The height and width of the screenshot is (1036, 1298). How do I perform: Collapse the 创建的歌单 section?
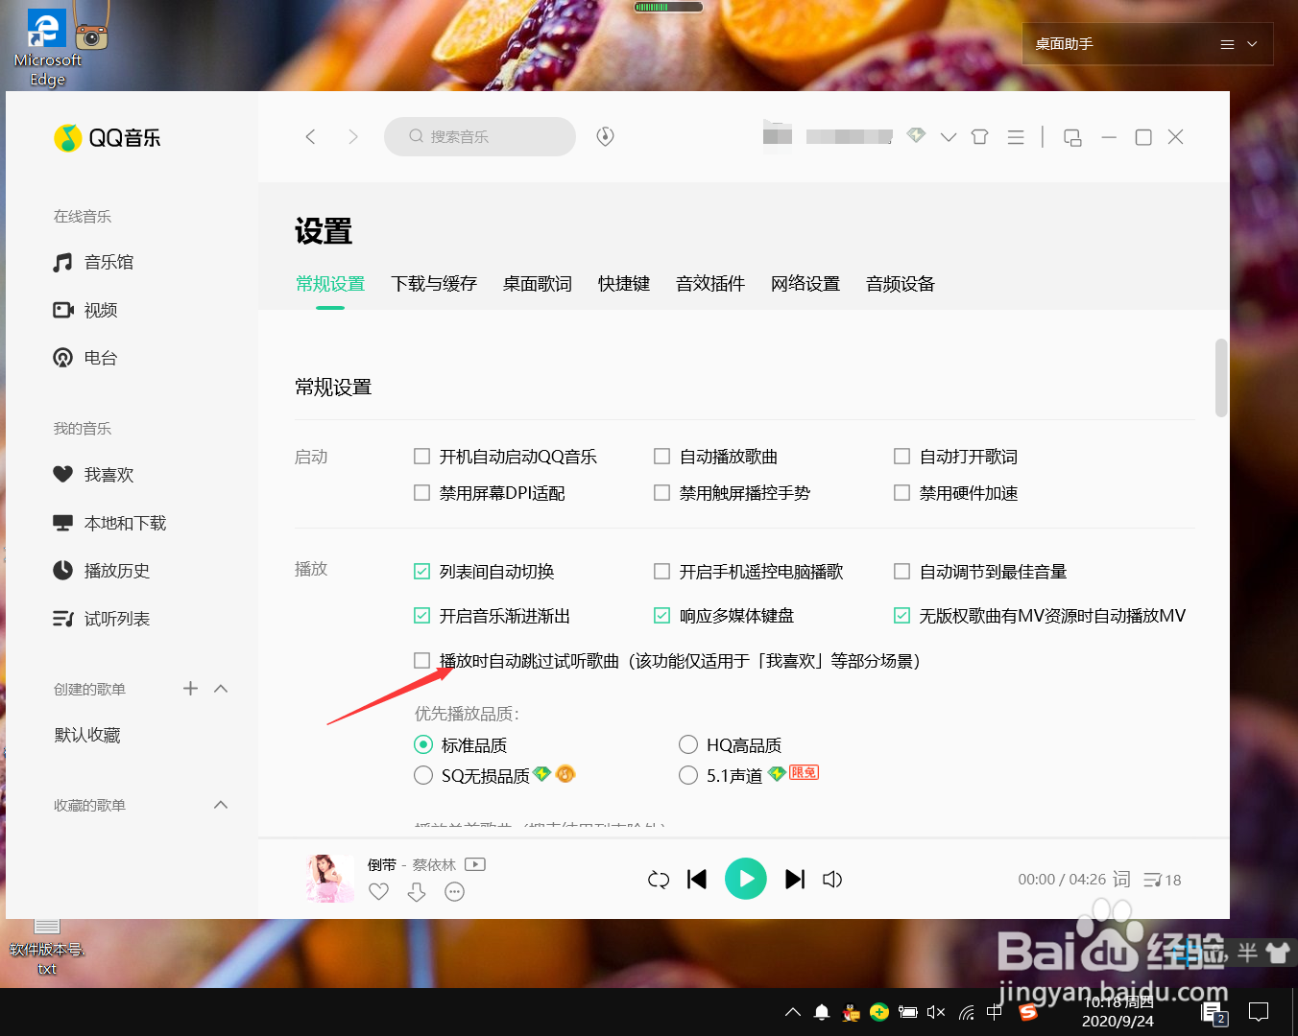coord(221,688)
